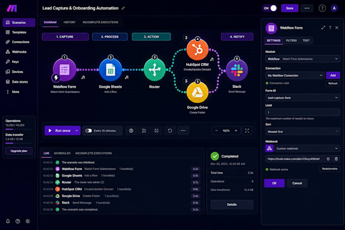Screen dimensions: 345x230
Task: Open My Webflow Connection dropdown
Action: coord(295,76)
